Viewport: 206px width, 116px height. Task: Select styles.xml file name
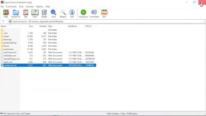[8, 62]
